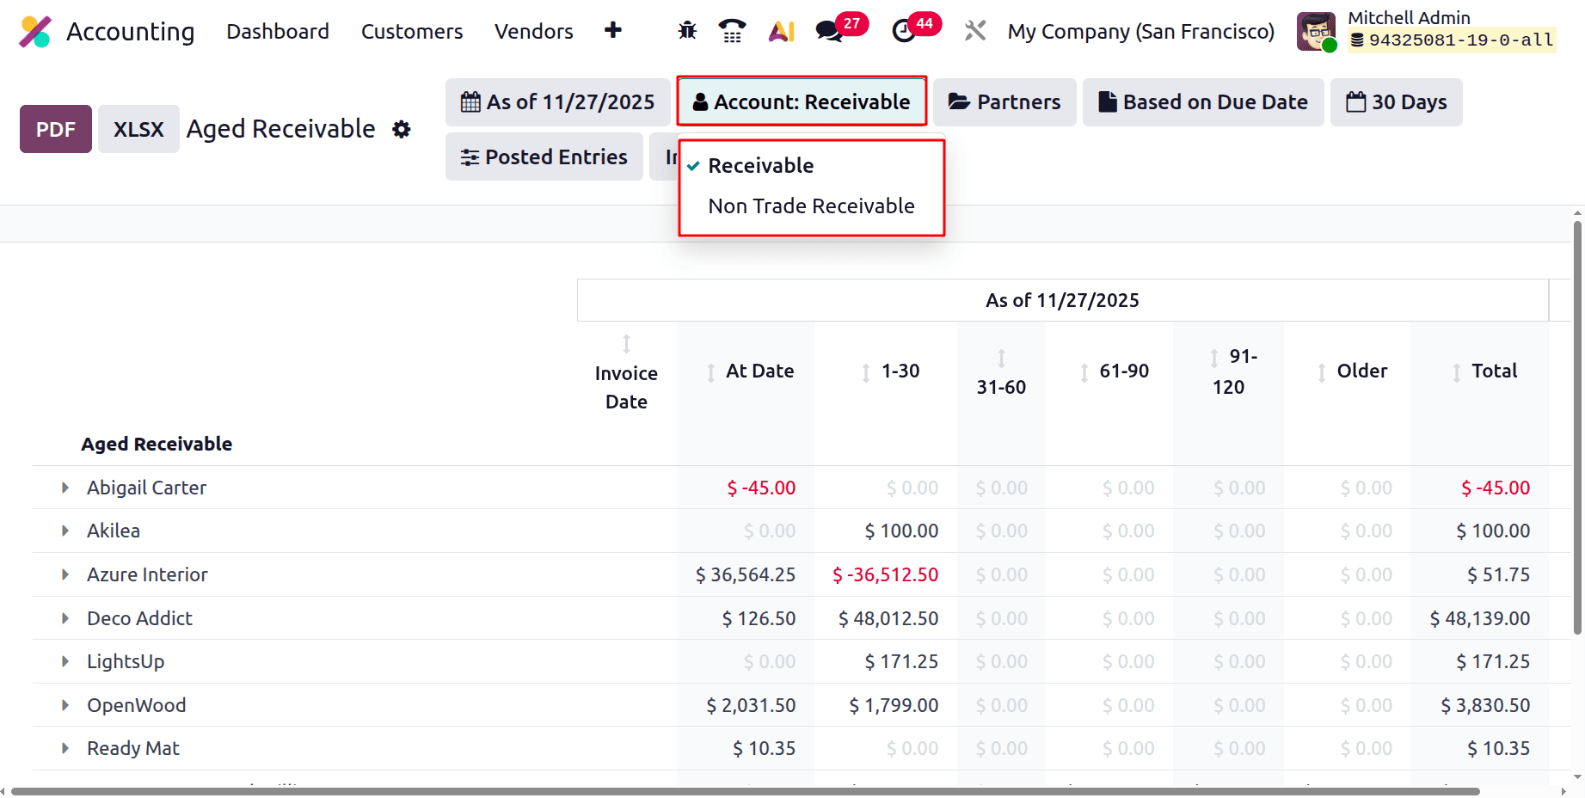The height and width of the screenshot is (798, 1585).
Task: Click the horizontal scrollbar at bottom
Action: (x=745, y=791)
